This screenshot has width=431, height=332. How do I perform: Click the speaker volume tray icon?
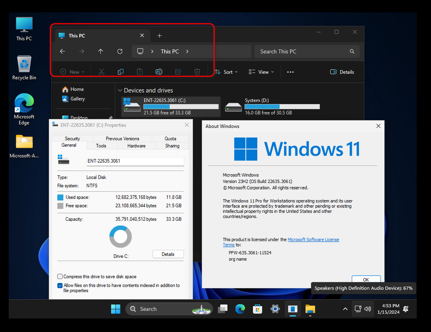pyautogui.click(x=368, y=309)
